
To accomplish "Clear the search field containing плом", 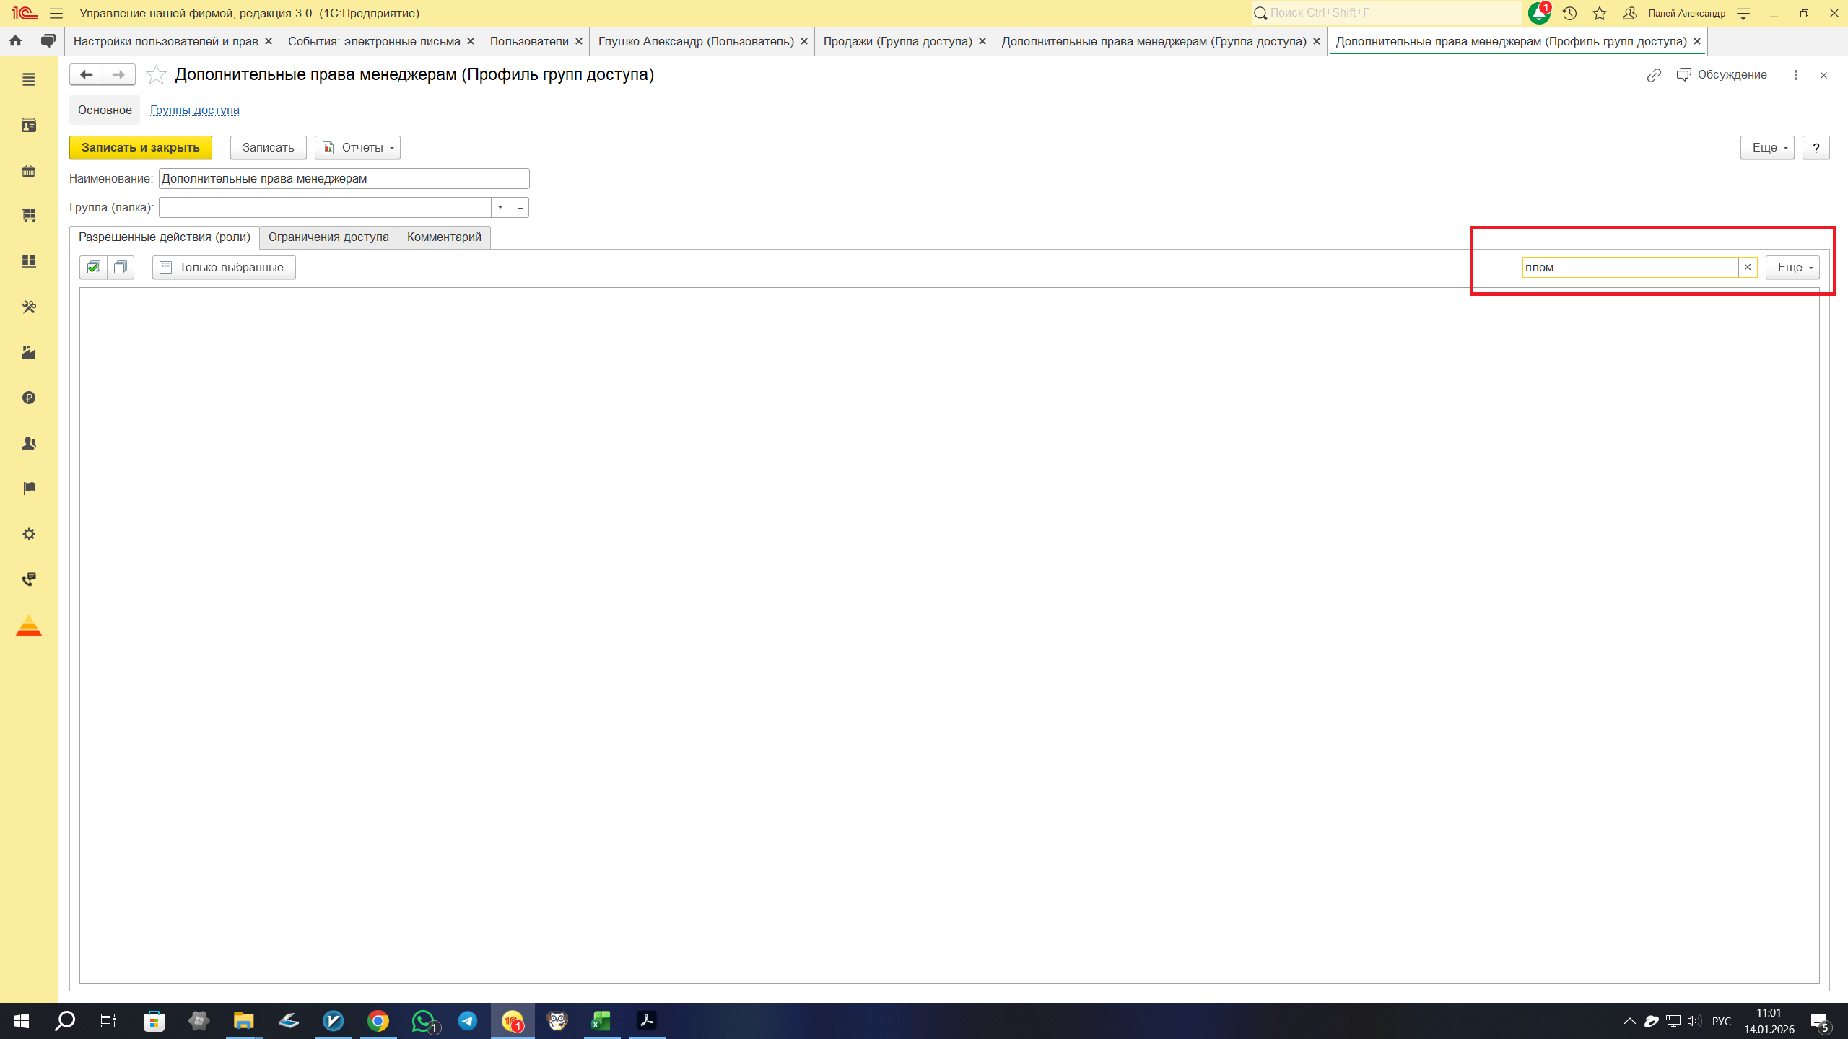I will [1748, 267].
